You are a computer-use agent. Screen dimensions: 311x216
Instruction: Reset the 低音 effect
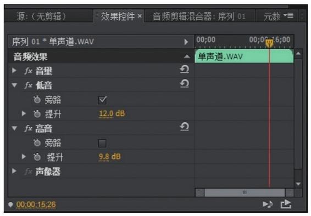pyautogui.click(x=184, y=84)
